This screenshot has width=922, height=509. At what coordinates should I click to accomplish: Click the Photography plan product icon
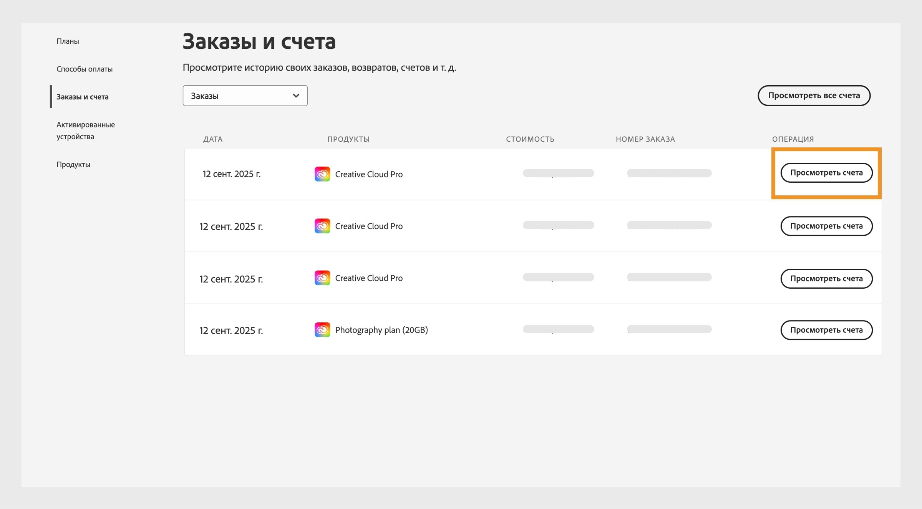(322, 329)
